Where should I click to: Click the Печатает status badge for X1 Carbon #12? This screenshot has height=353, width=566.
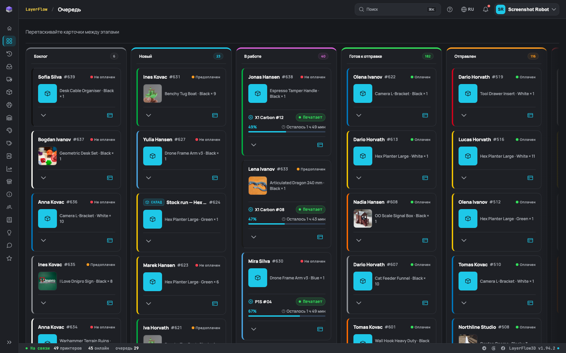[311, 117]
